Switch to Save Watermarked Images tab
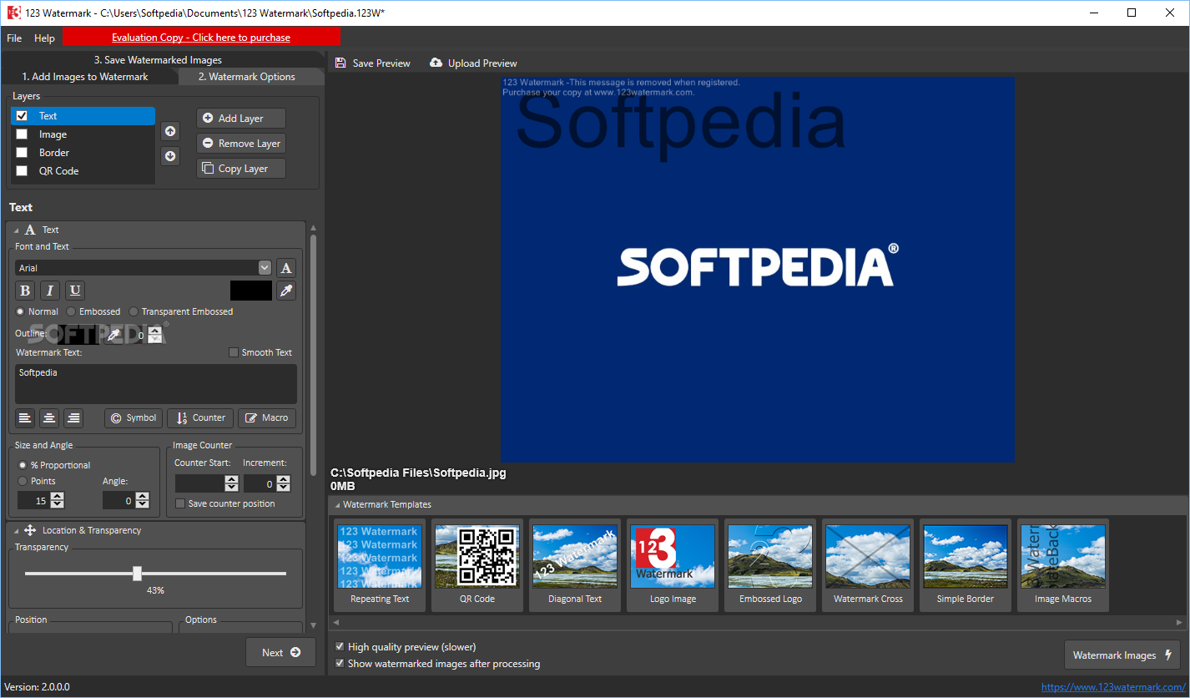 (x=158, y=60)
